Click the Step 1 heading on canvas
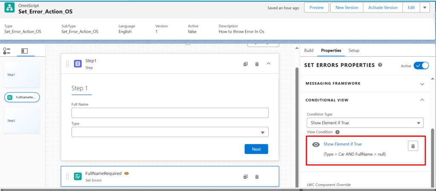The height and width of the screenshot is (191, 436). [x=80, y=89]
